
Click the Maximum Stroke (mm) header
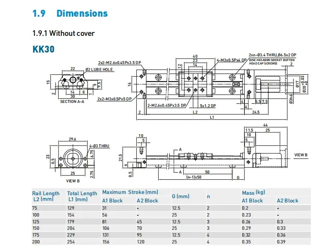(130, 192)
